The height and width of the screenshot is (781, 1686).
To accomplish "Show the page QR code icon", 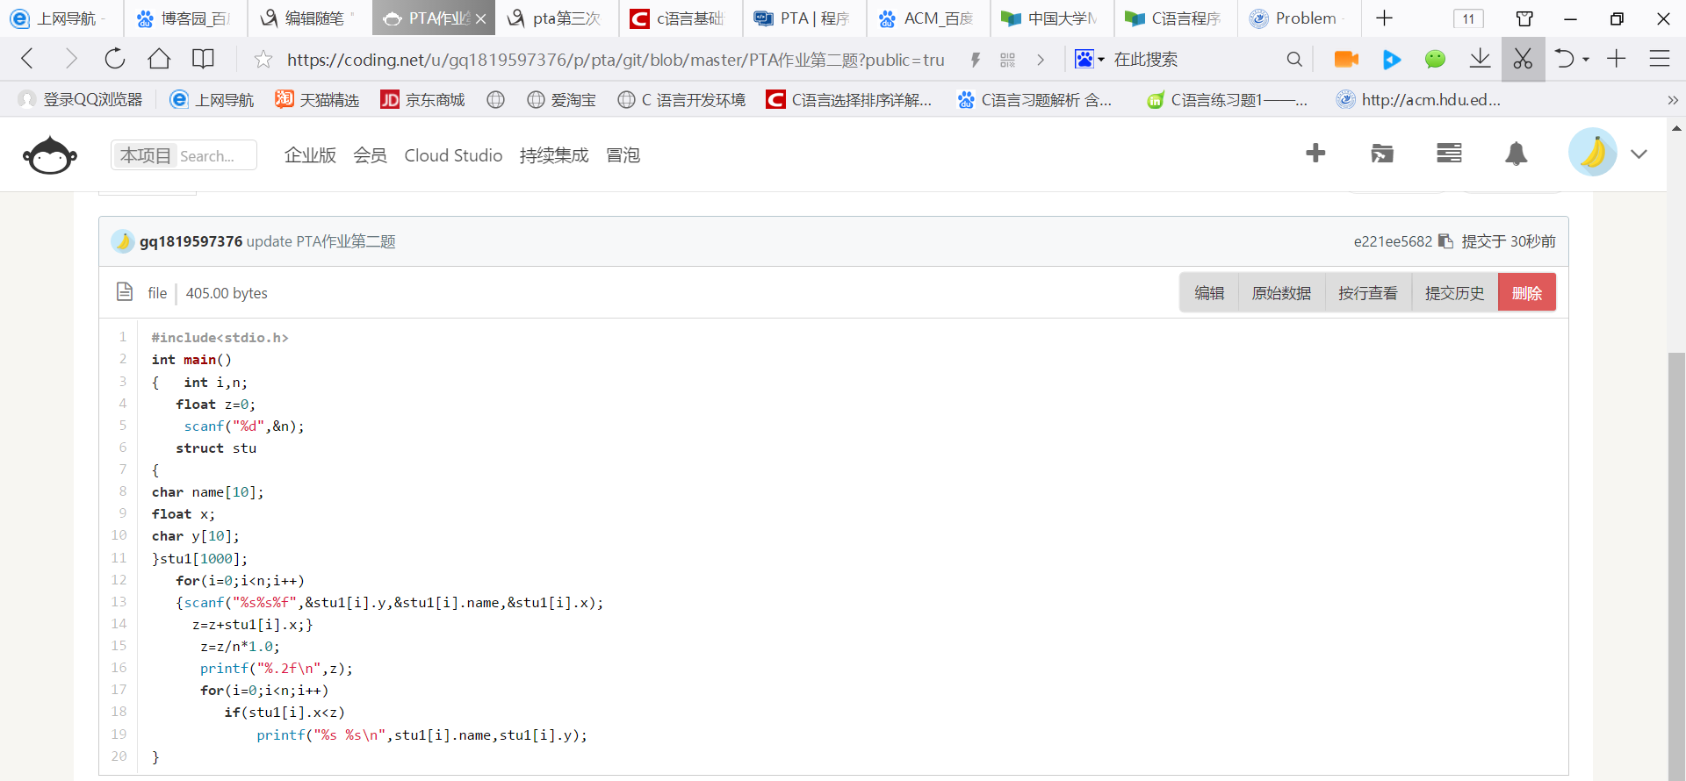I will click(x=1007, y=60).
